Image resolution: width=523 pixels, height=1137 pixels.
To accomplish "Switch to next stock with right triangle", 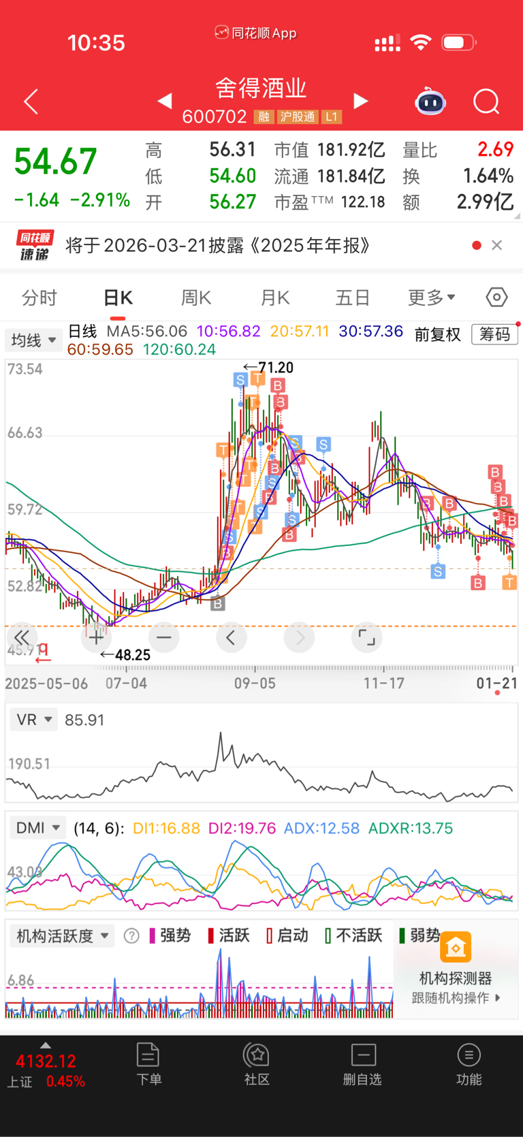I will coord(361,101).
